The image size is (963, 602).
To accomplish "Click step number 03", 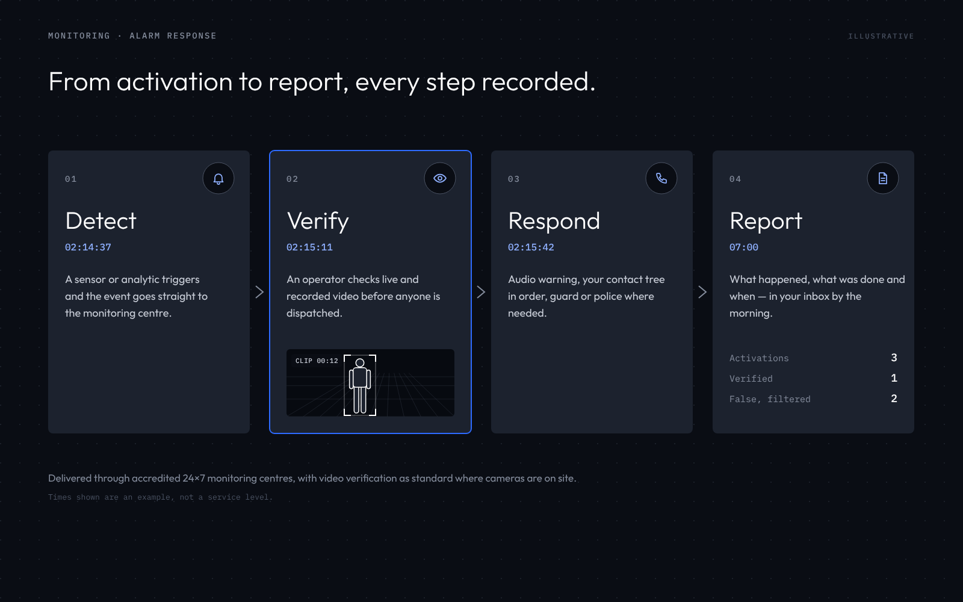I will coord(514,179).
